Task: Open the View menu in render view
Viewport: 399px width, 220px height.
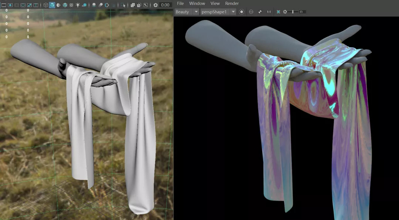Action: coord(215,3)
